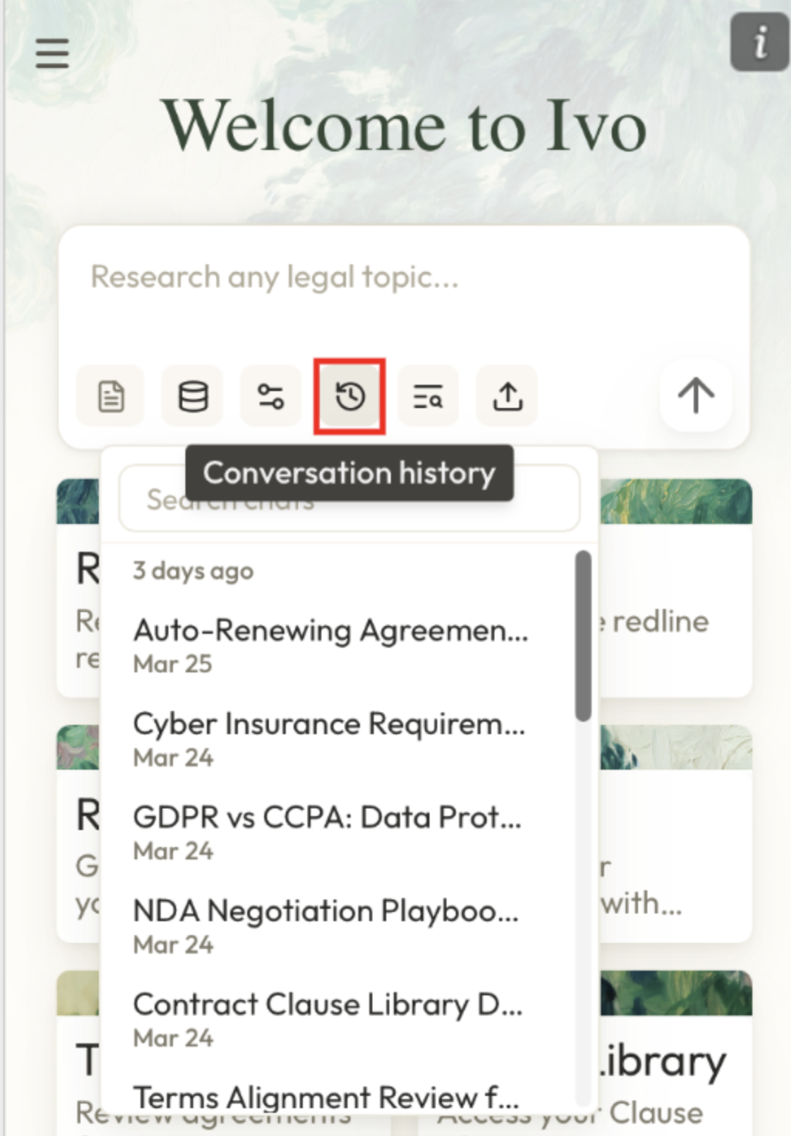This screenshot has height=1136, width=791.
Task: Open the Cyber Insurance Requirements conversation
Action: (329, 737)
